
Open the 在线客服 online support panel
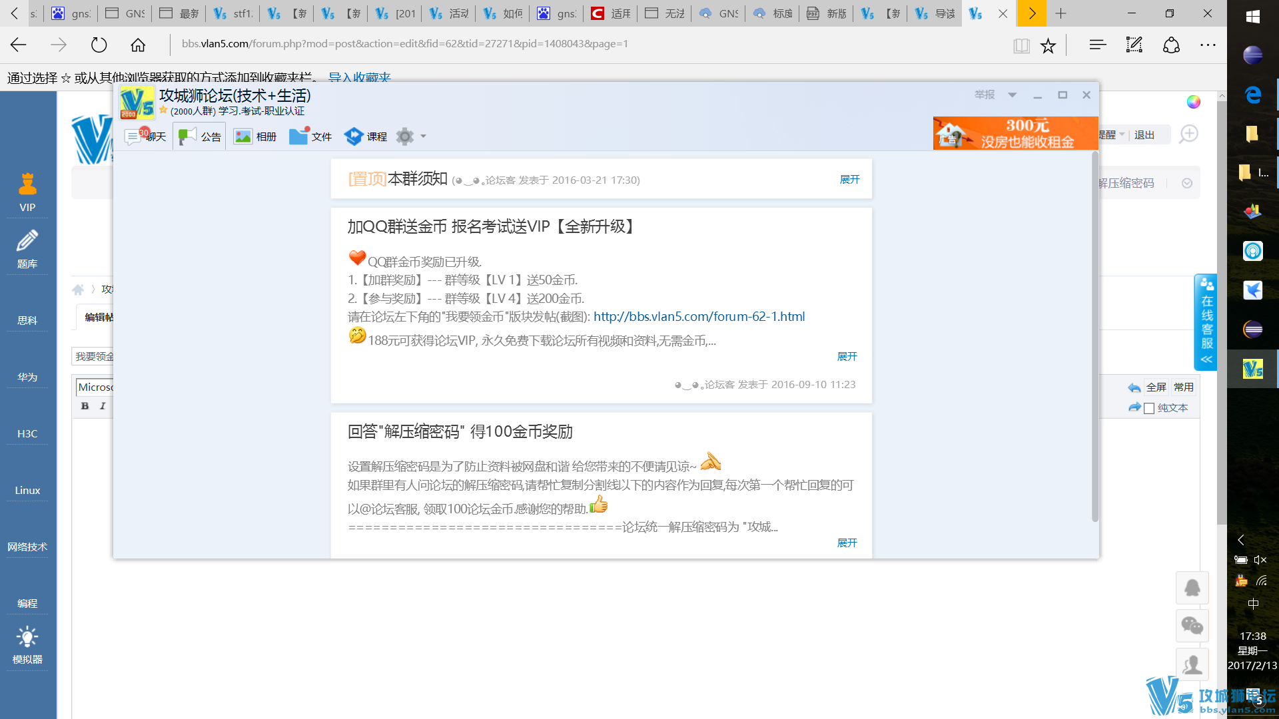(x=1206, y=322)
